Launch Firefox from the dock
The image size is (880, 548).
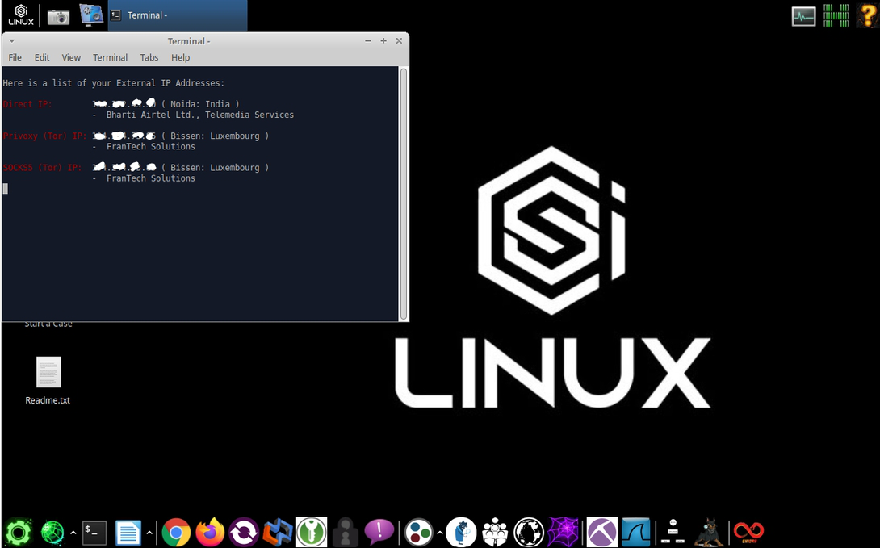point(210,532)
